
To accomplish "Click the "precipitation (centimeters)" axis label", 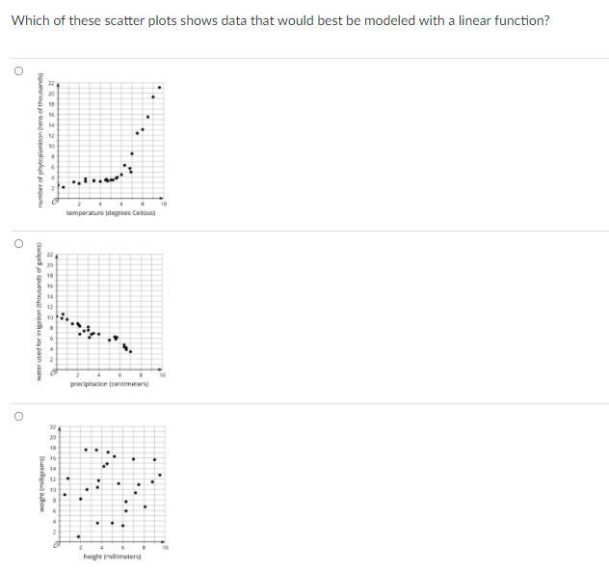I will coord(109,384).
